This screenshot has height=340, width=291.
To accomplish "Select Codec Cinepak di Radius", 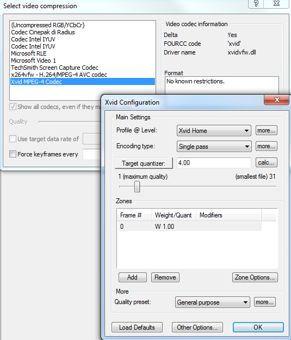I will (x=83, y=32).
